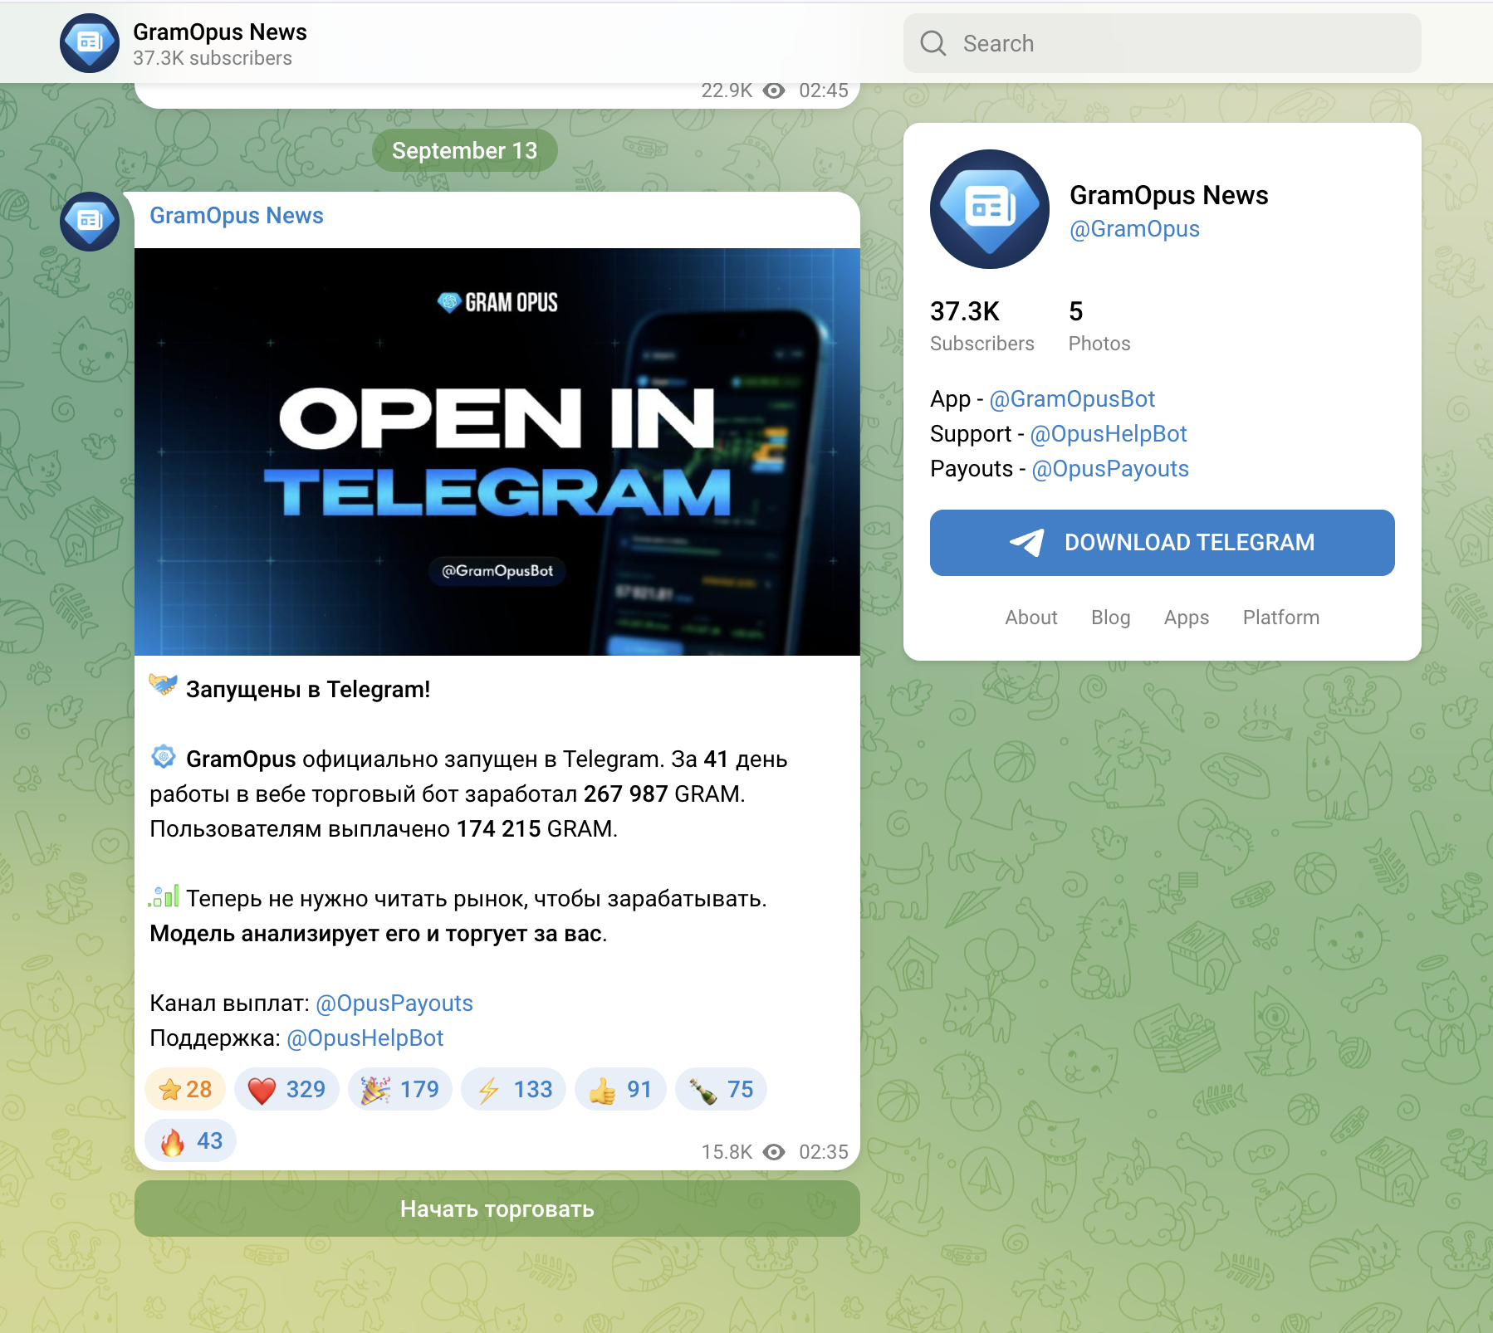This screenshot has width=1493, height=1333.
Task: Click the September 13 date badge
Action: click(x=465, y=150)
